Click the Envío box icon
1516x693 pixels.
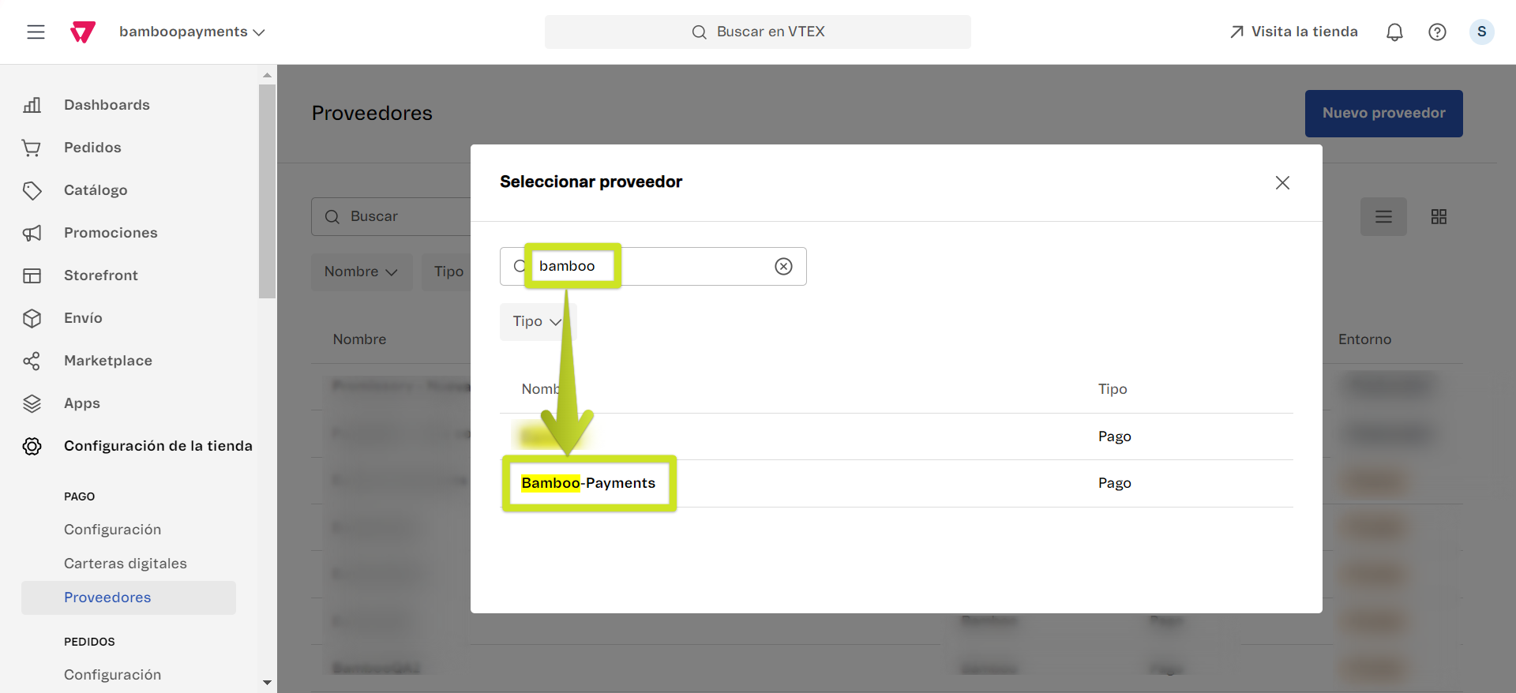[32, 318]
